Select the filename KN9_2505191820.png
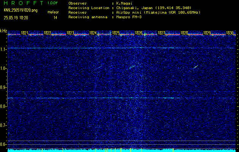Screen dimensions: 239x152 click(21, 10)
